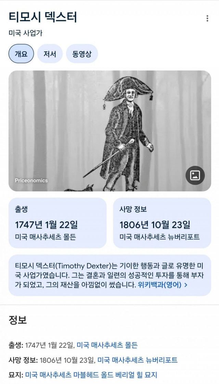Screen dimensions: 219x384
Task: Select the 개요 tab chip
Action: [x=21, y=54]
